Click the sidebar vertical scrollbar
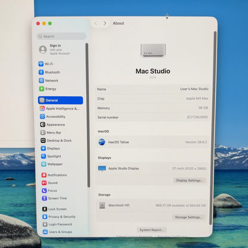This screenshot has width=248, height=248. click(x=88, y=115)
